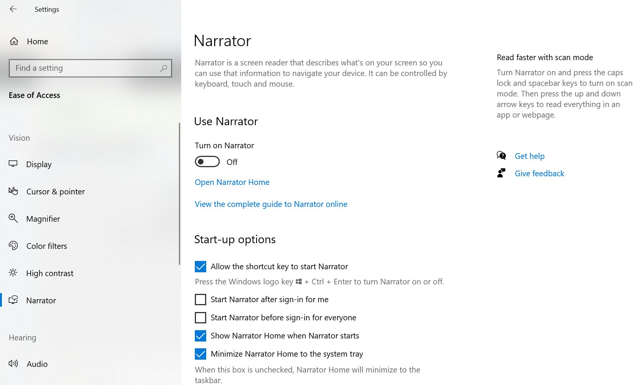Click the back arrow icon
This screenshot has height=385, width=636.
[x=13, y=9]
